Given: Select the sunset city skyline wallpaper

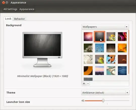Looking at the screenshot, I should click(99, 71).
